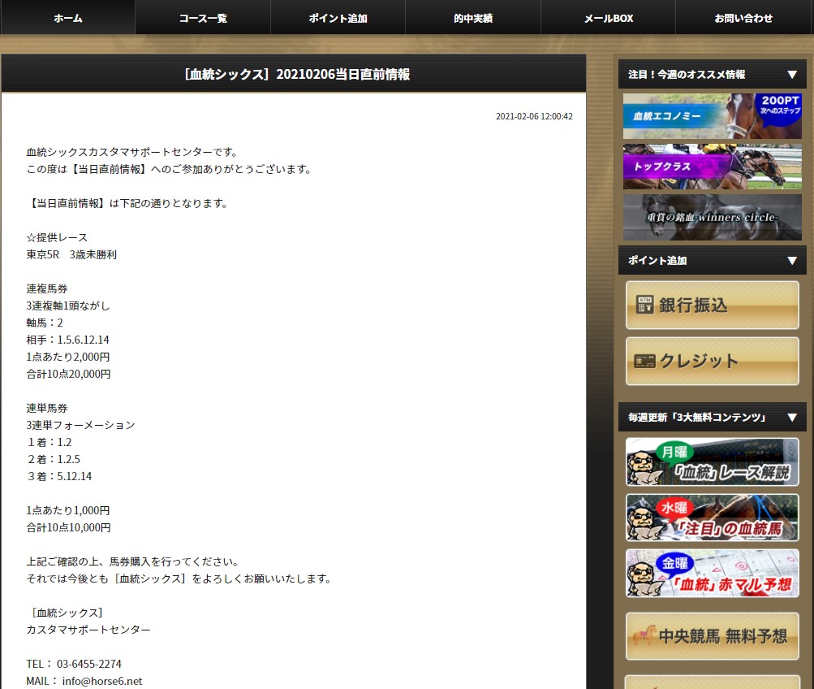Image resolution: width=814 pixels, height=689 pixels.
Task: Open the 金曜「血統」赤マル予想 banner
Action: point(713,573)
